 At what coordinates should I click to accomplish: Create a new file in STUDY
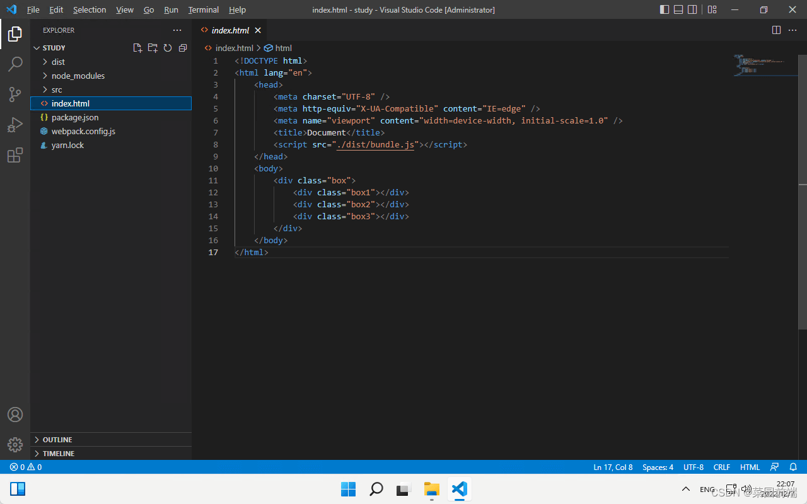coord(137,48)
